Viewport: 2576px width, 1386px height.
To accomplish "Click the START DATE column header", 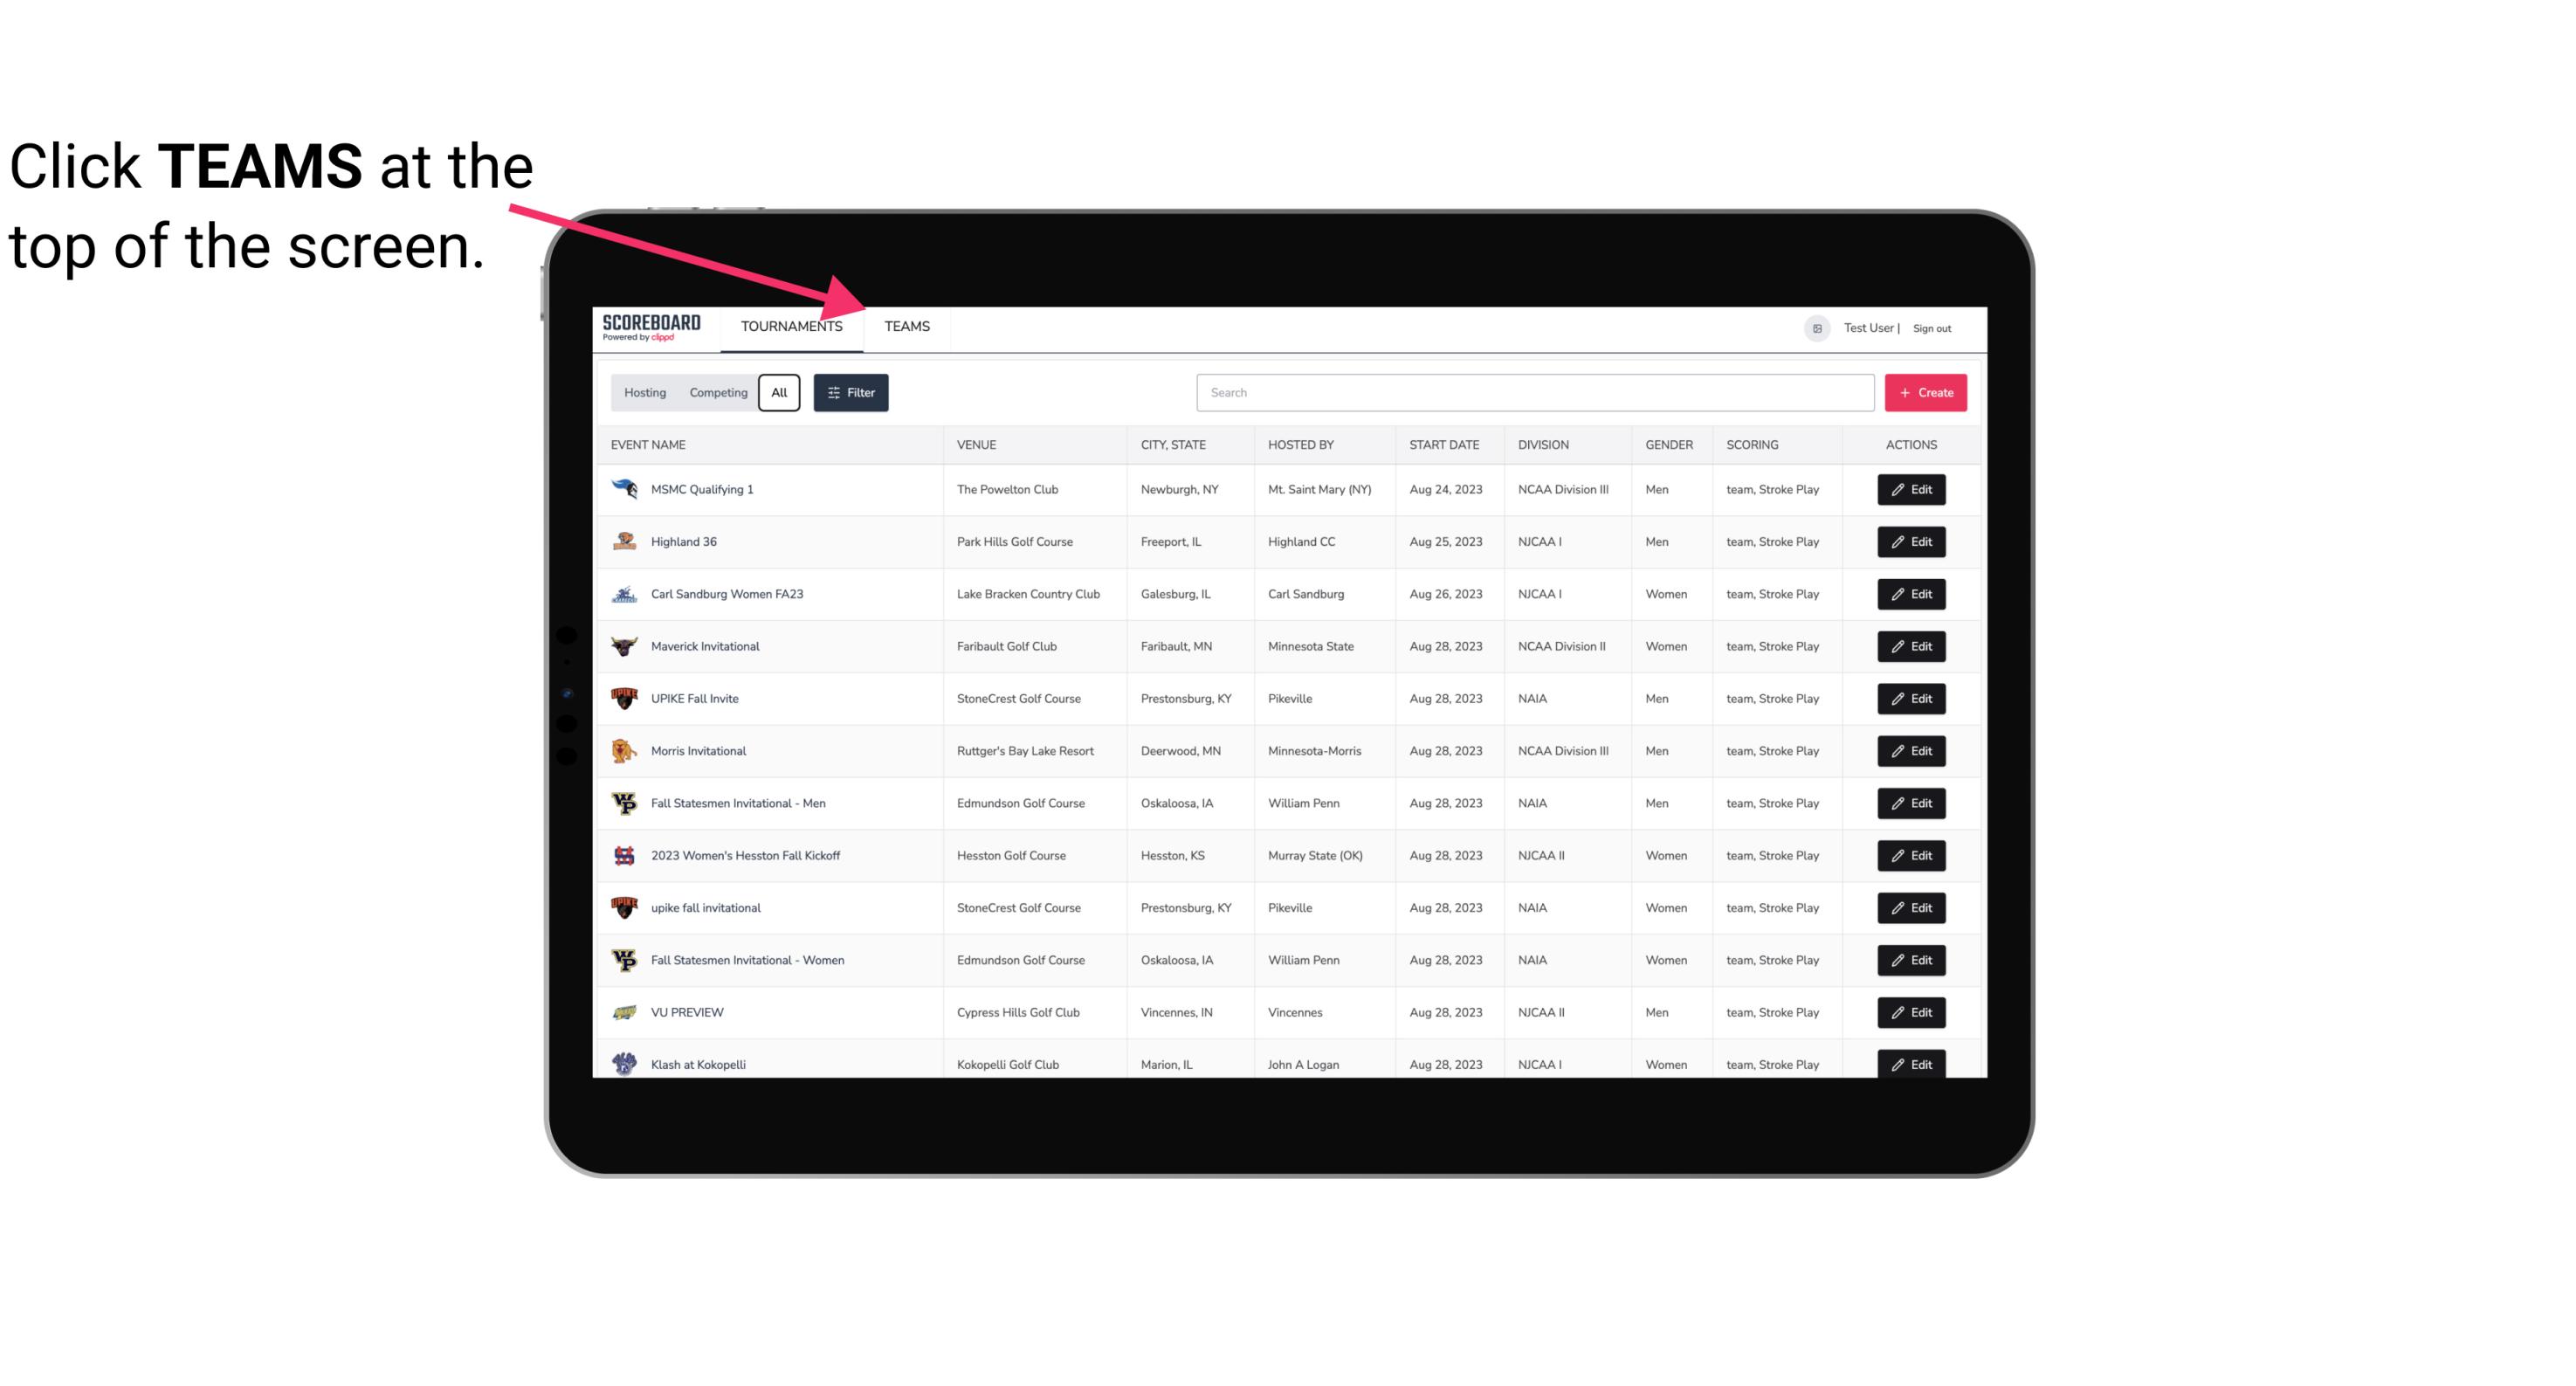I will (x=1443, y=444).
